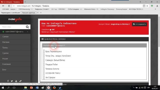Click the search magnifier icon in sidebar
This screenshot has width=160, height=90.
[x=27, y=27]
